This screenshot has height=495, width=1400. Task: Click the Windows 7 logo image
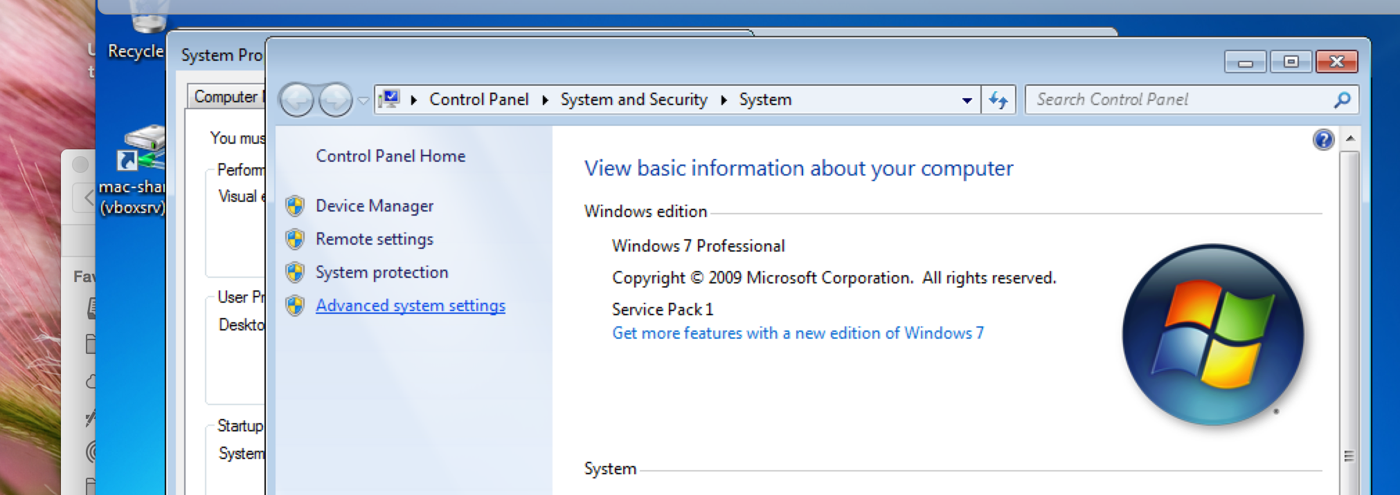tap(1212, 335)
